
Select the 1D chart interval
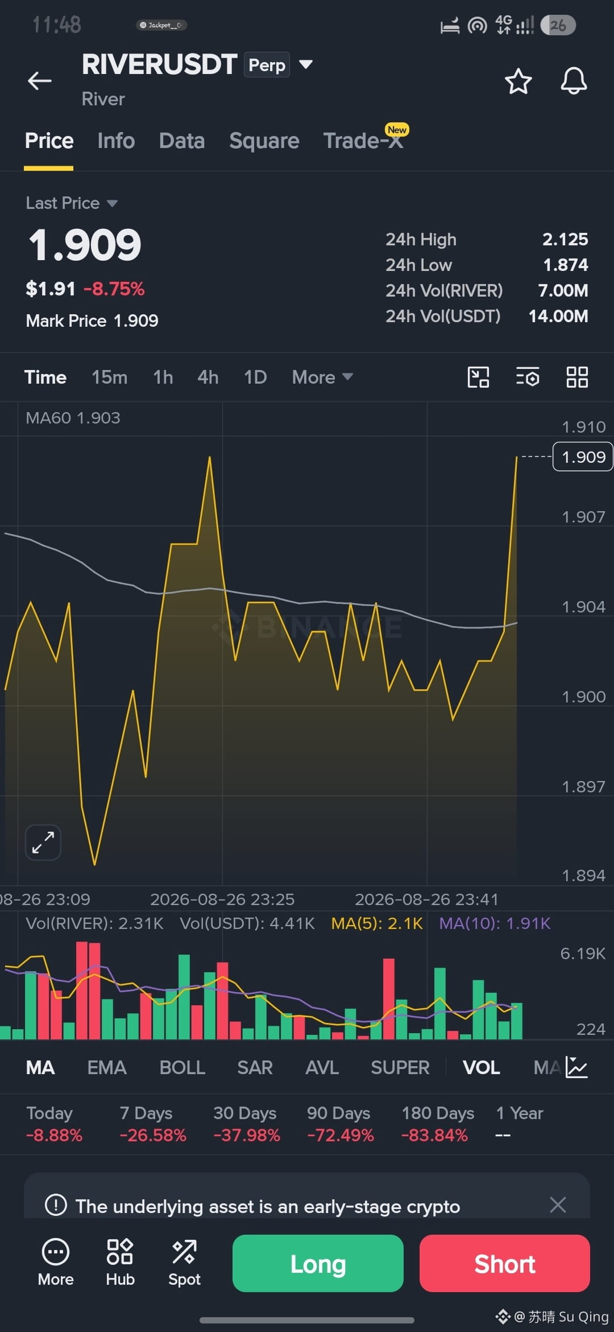[x=255, y=377]
